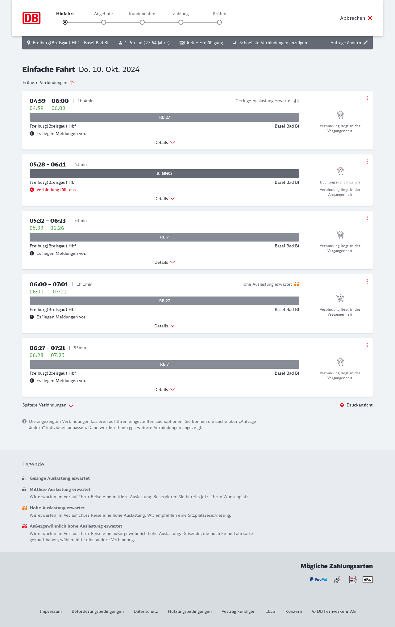Screen dimensions: 395x627
Task: Open the Datenschutz footer link
Action: [x=146, y=611]
